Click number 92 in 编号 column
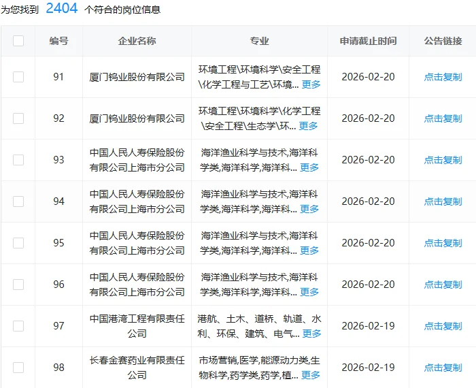Viewport: 476px width, 388px height. (x=58, y=118)
